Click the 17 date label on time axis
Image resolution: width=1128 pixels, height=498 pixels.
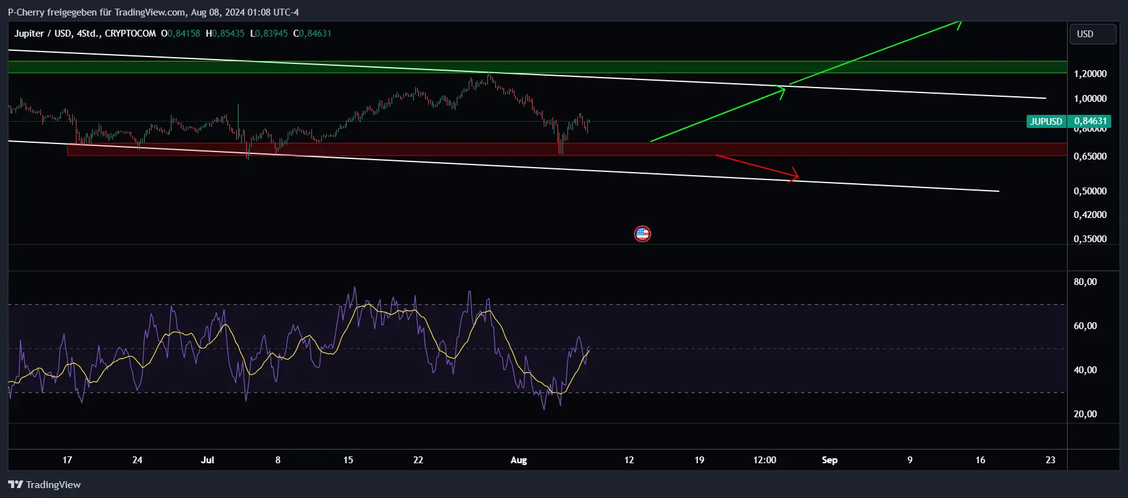pos(67,460)
